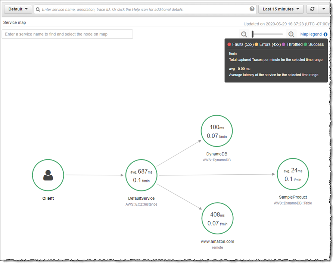The height and width of the screenshot is (265, 336).
Task: Open the Default group dropdown
Action: point(18,9)
